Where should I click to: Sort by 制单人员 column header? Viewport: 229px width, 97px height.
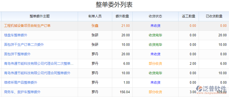click(x=95, y=16)
